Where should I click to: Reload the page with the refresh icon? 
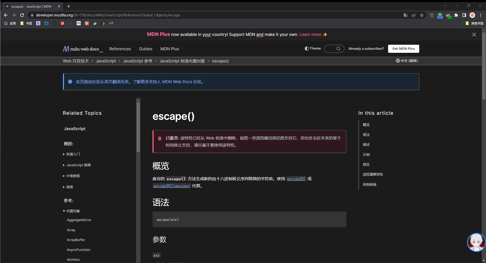coord(22,15)
